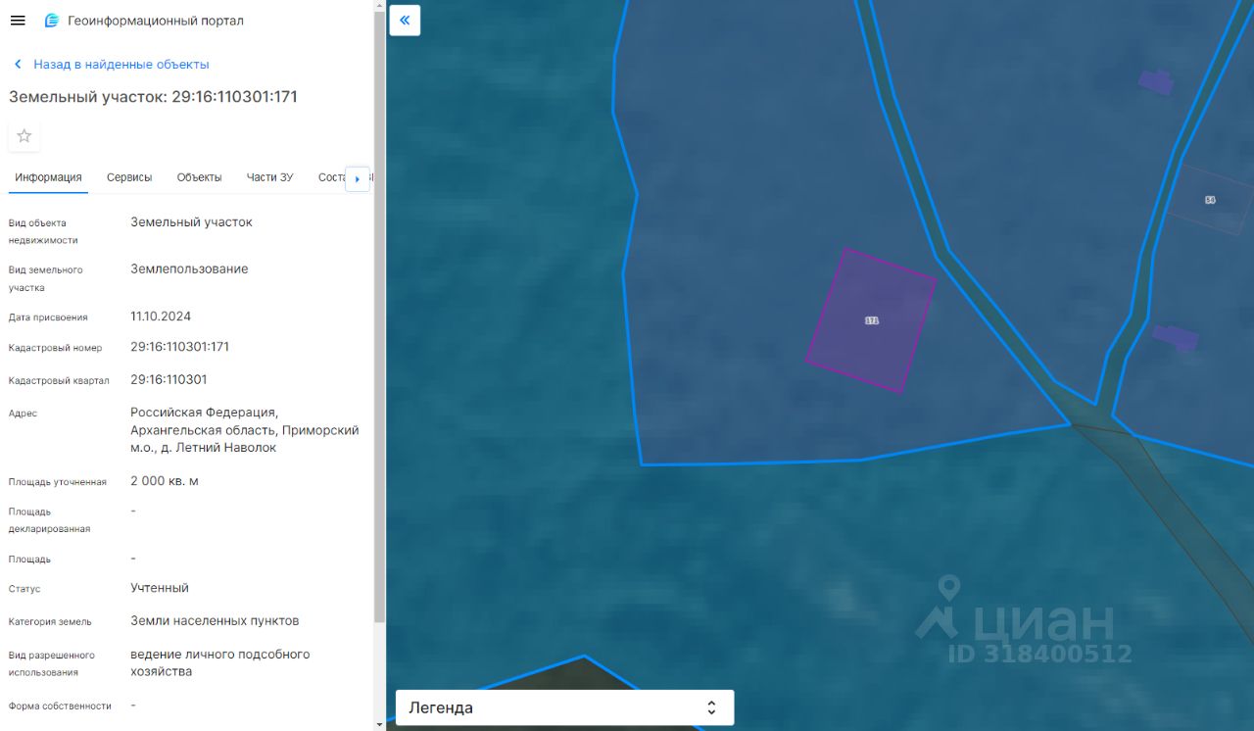The height and width of the screenshot is (731, 1254).
Task: Click scrollbar up arrow of side panel
Action: (380, 5)
